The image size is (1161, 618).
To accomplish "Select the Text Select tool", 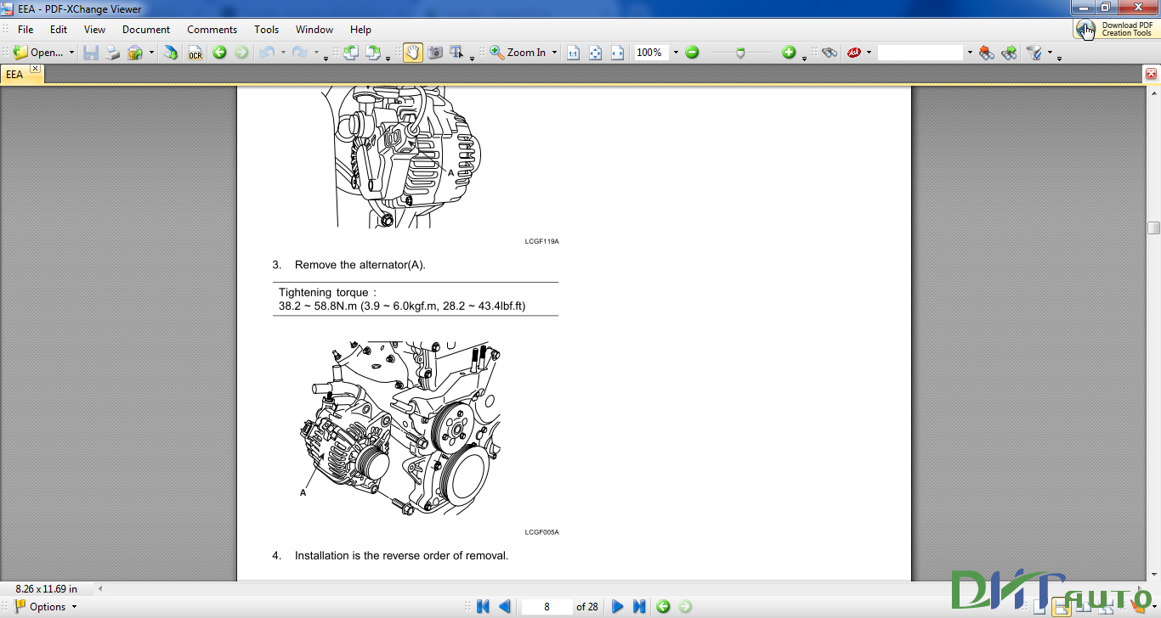I will pos(457,53).
